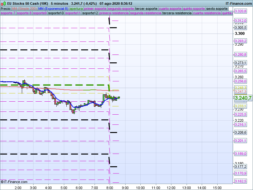Click the 3.320,8 price level tag
This screenshot has width=253, height=190.
pos(240,11)
